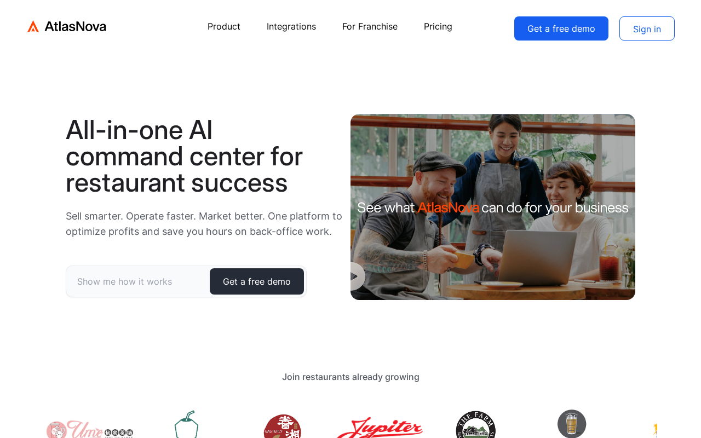Click the partially visible yellow logo at right
This screenshot has height=438, width=701.
[654, 430]
